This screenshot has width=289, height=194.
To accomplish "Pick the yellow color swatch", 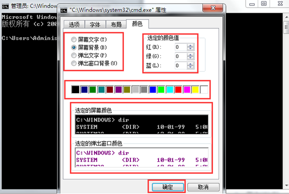I will pos(195,90).
